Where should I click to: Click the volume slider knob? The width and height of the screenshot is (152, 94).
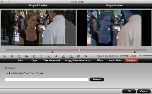[x=143, y=56]
